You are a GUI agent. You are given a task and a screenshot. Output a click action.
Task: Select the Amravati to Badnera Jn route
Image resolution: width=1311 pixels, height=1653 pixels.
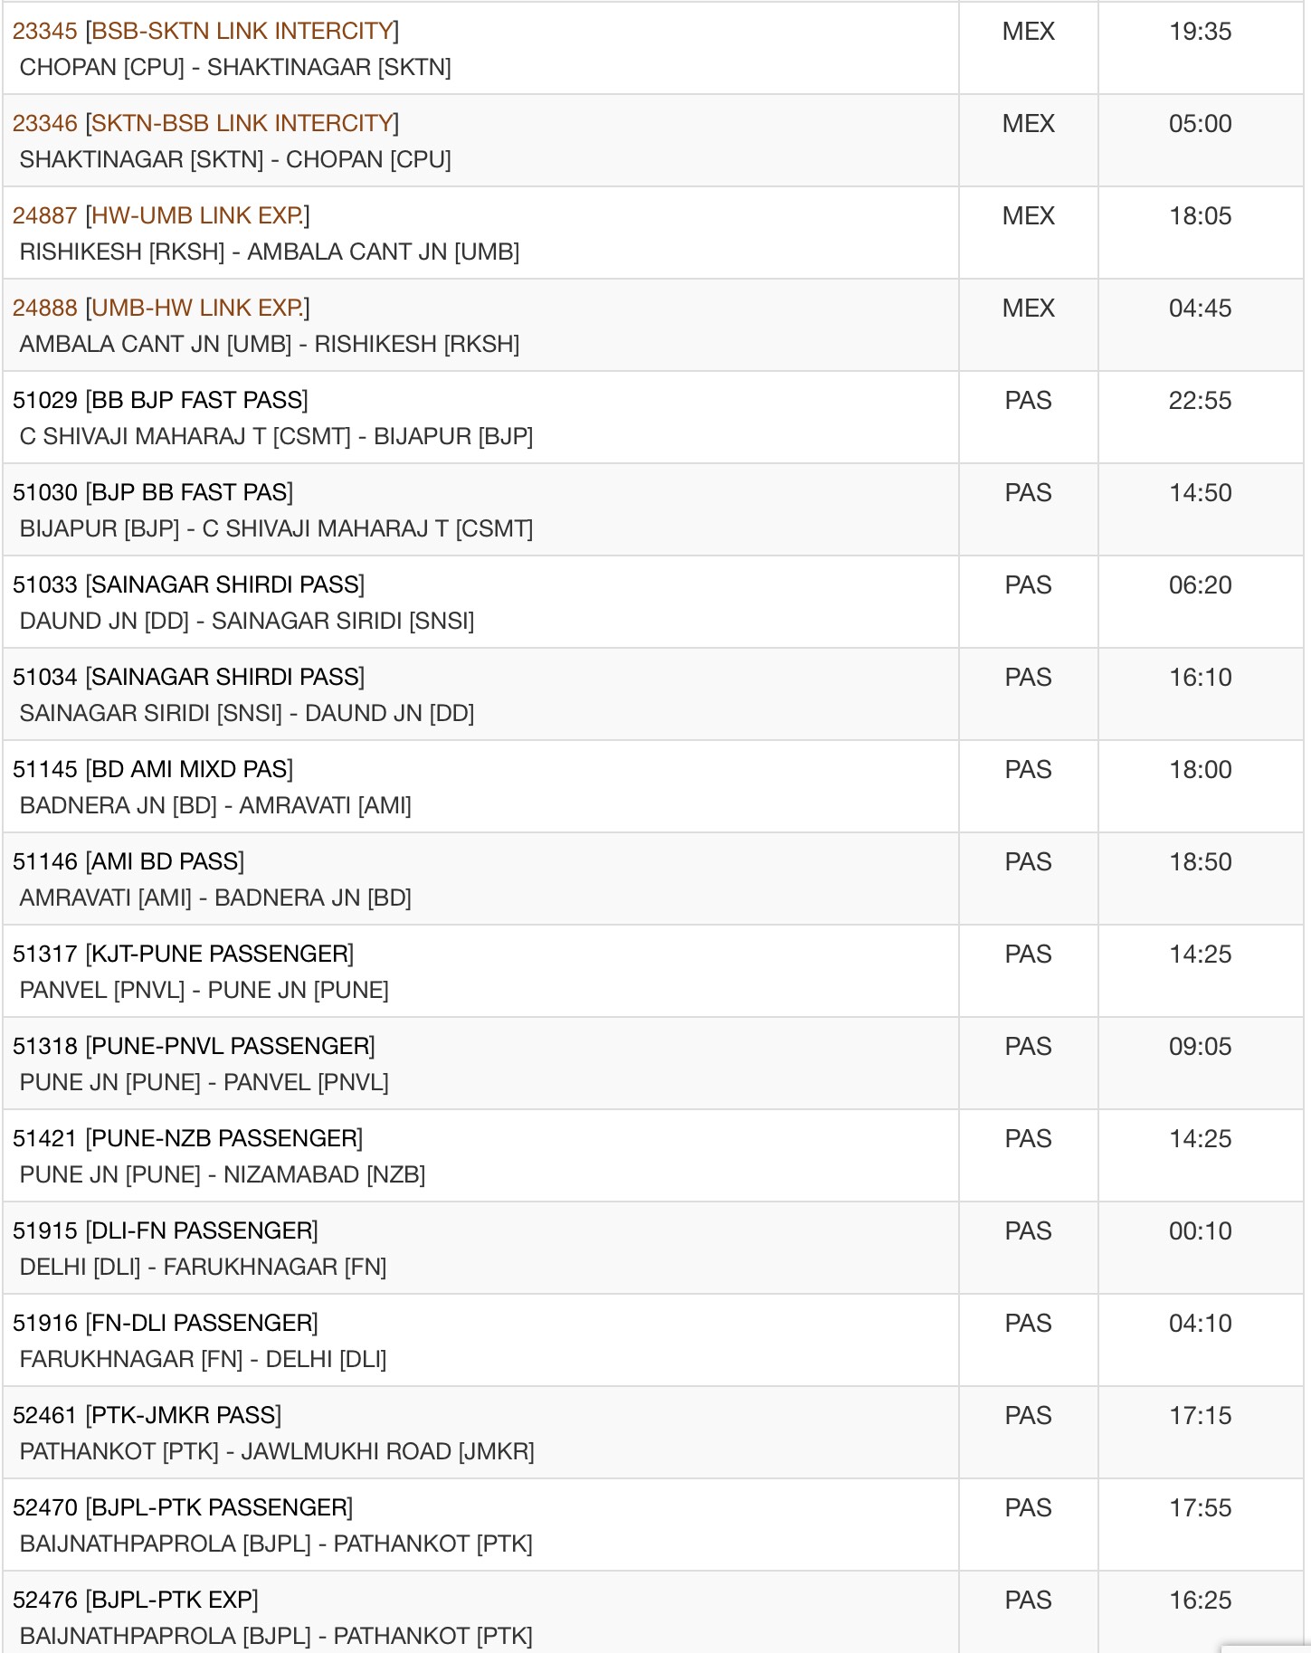[x=215, y=898]
